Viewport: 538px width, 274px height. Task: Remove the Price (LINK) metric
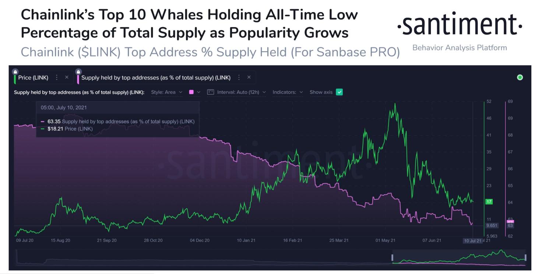tap(67, 77)
